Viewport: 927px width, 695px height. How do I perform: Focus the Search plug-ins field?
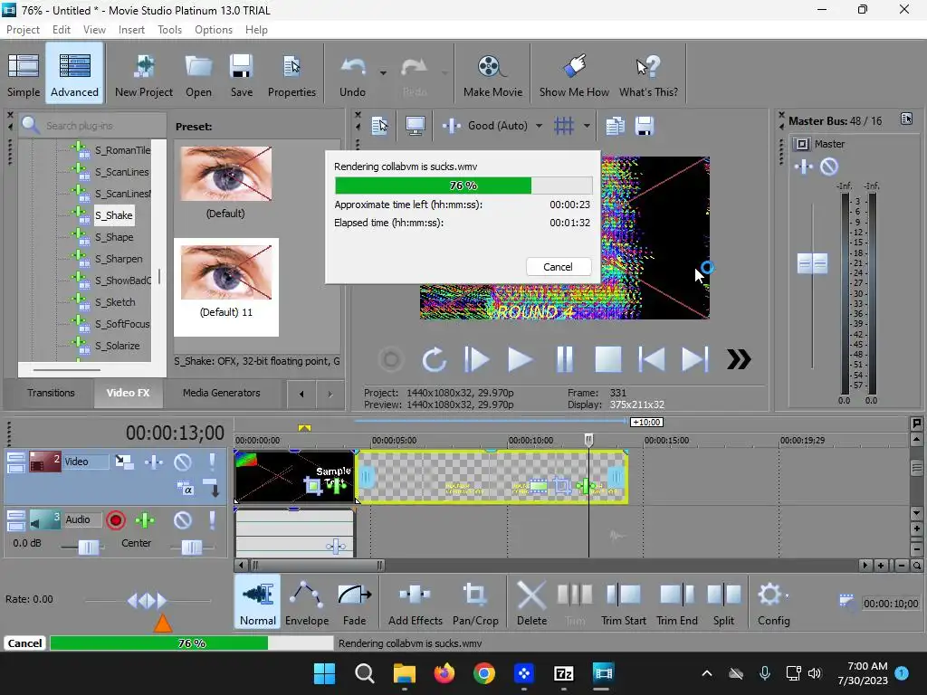coord(93,125)
